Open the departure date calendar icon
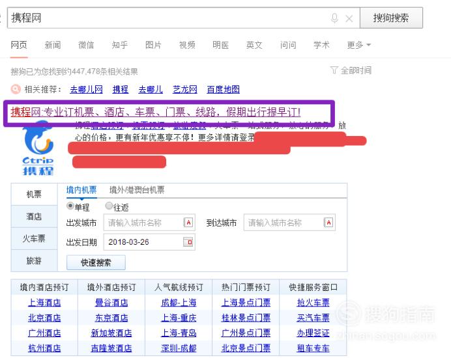The height and width of the screenshot is (358, 451). (x=188, y=242)
